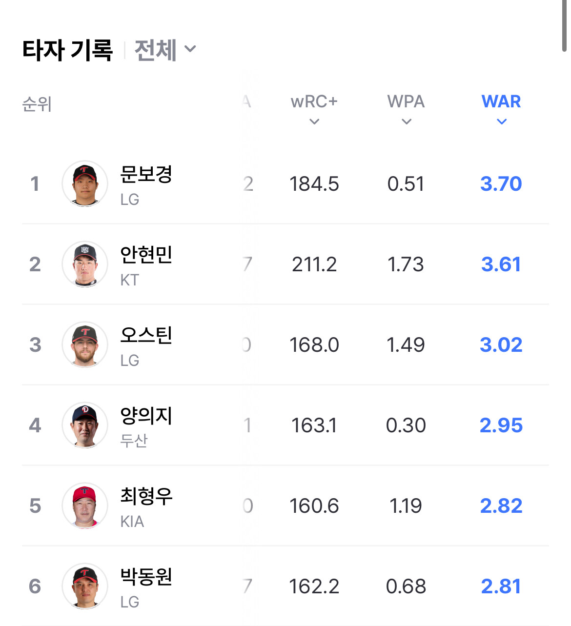Click the 타자 기록 section title
This screenshot has height=626, width=571.
pos(68,50)
